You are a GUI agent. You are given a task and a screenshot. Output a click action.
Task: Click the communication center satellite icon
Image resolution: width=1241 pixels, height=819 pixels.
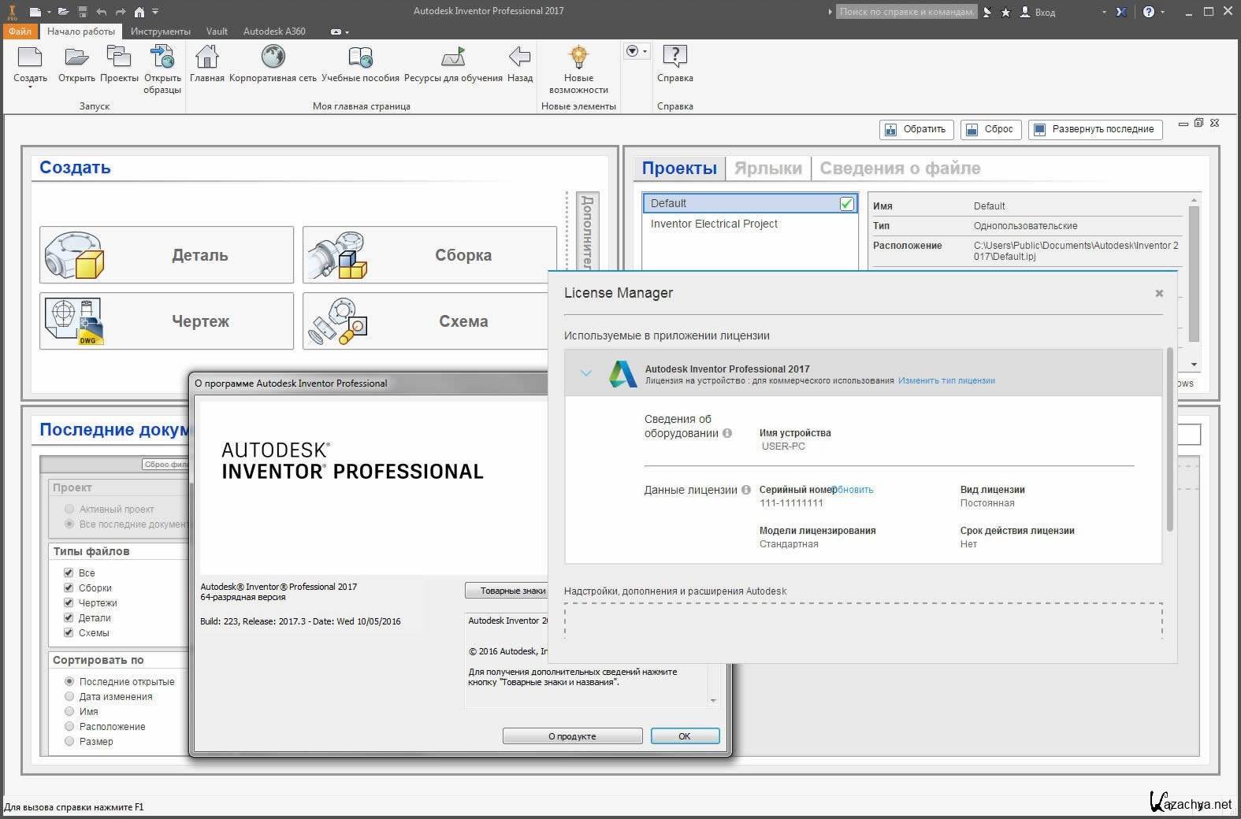click(x=987, y=12)
